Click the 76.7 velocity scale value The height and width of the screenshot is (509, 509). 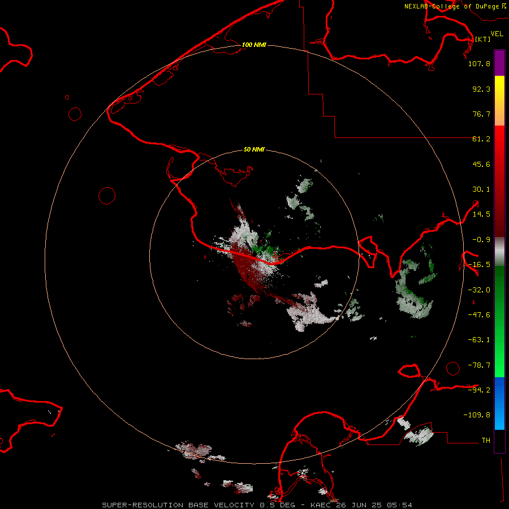(481, 114)
